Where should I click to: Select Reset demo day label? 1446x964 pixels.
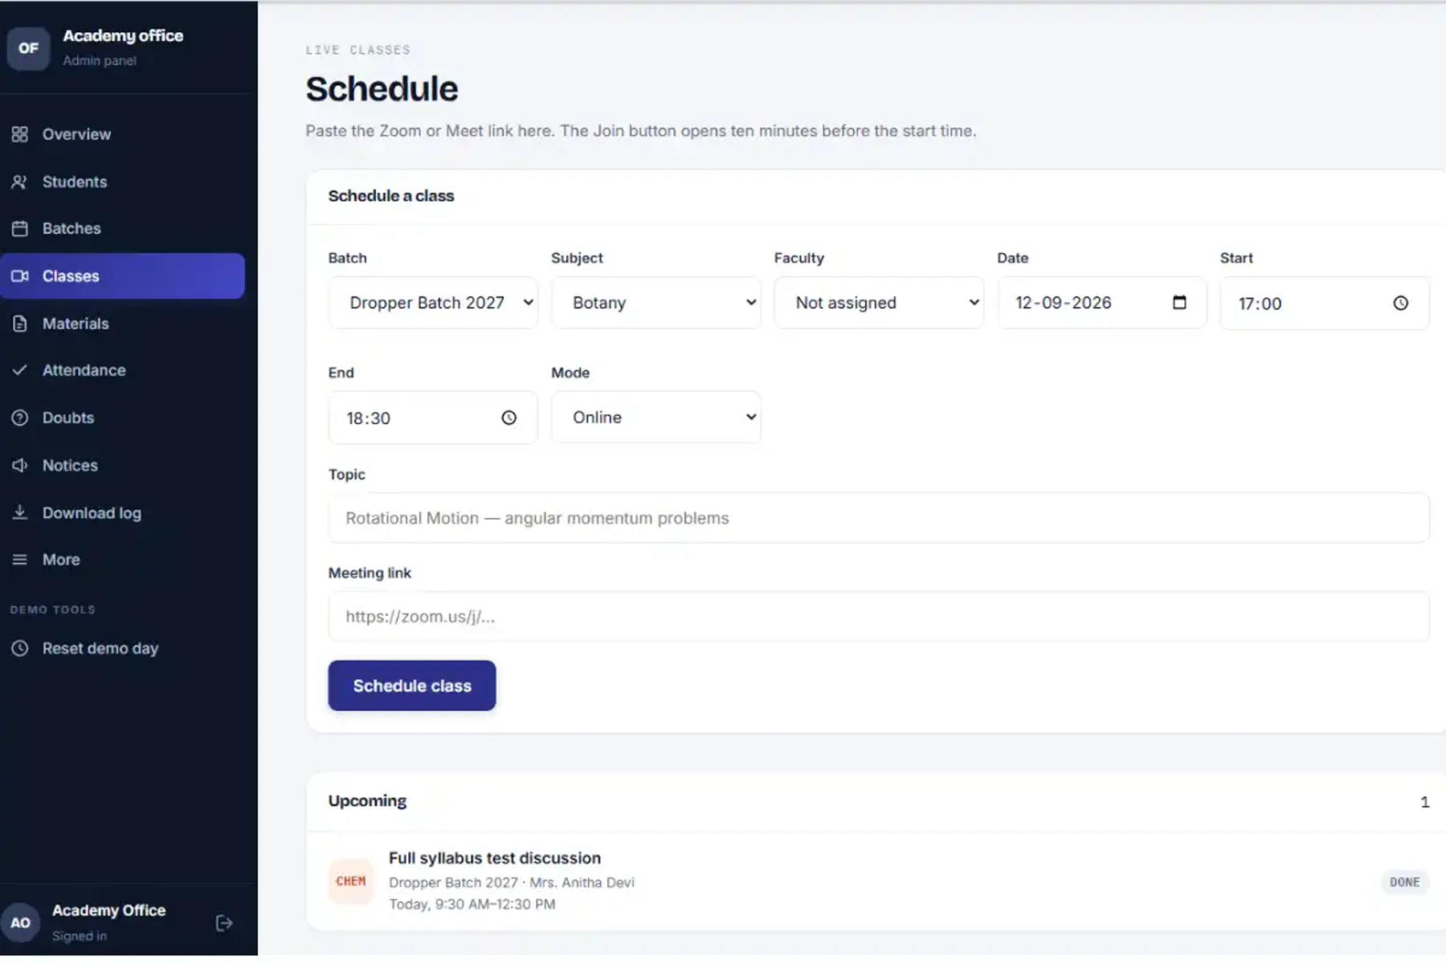pyautogui.click(x=100, y=648)
